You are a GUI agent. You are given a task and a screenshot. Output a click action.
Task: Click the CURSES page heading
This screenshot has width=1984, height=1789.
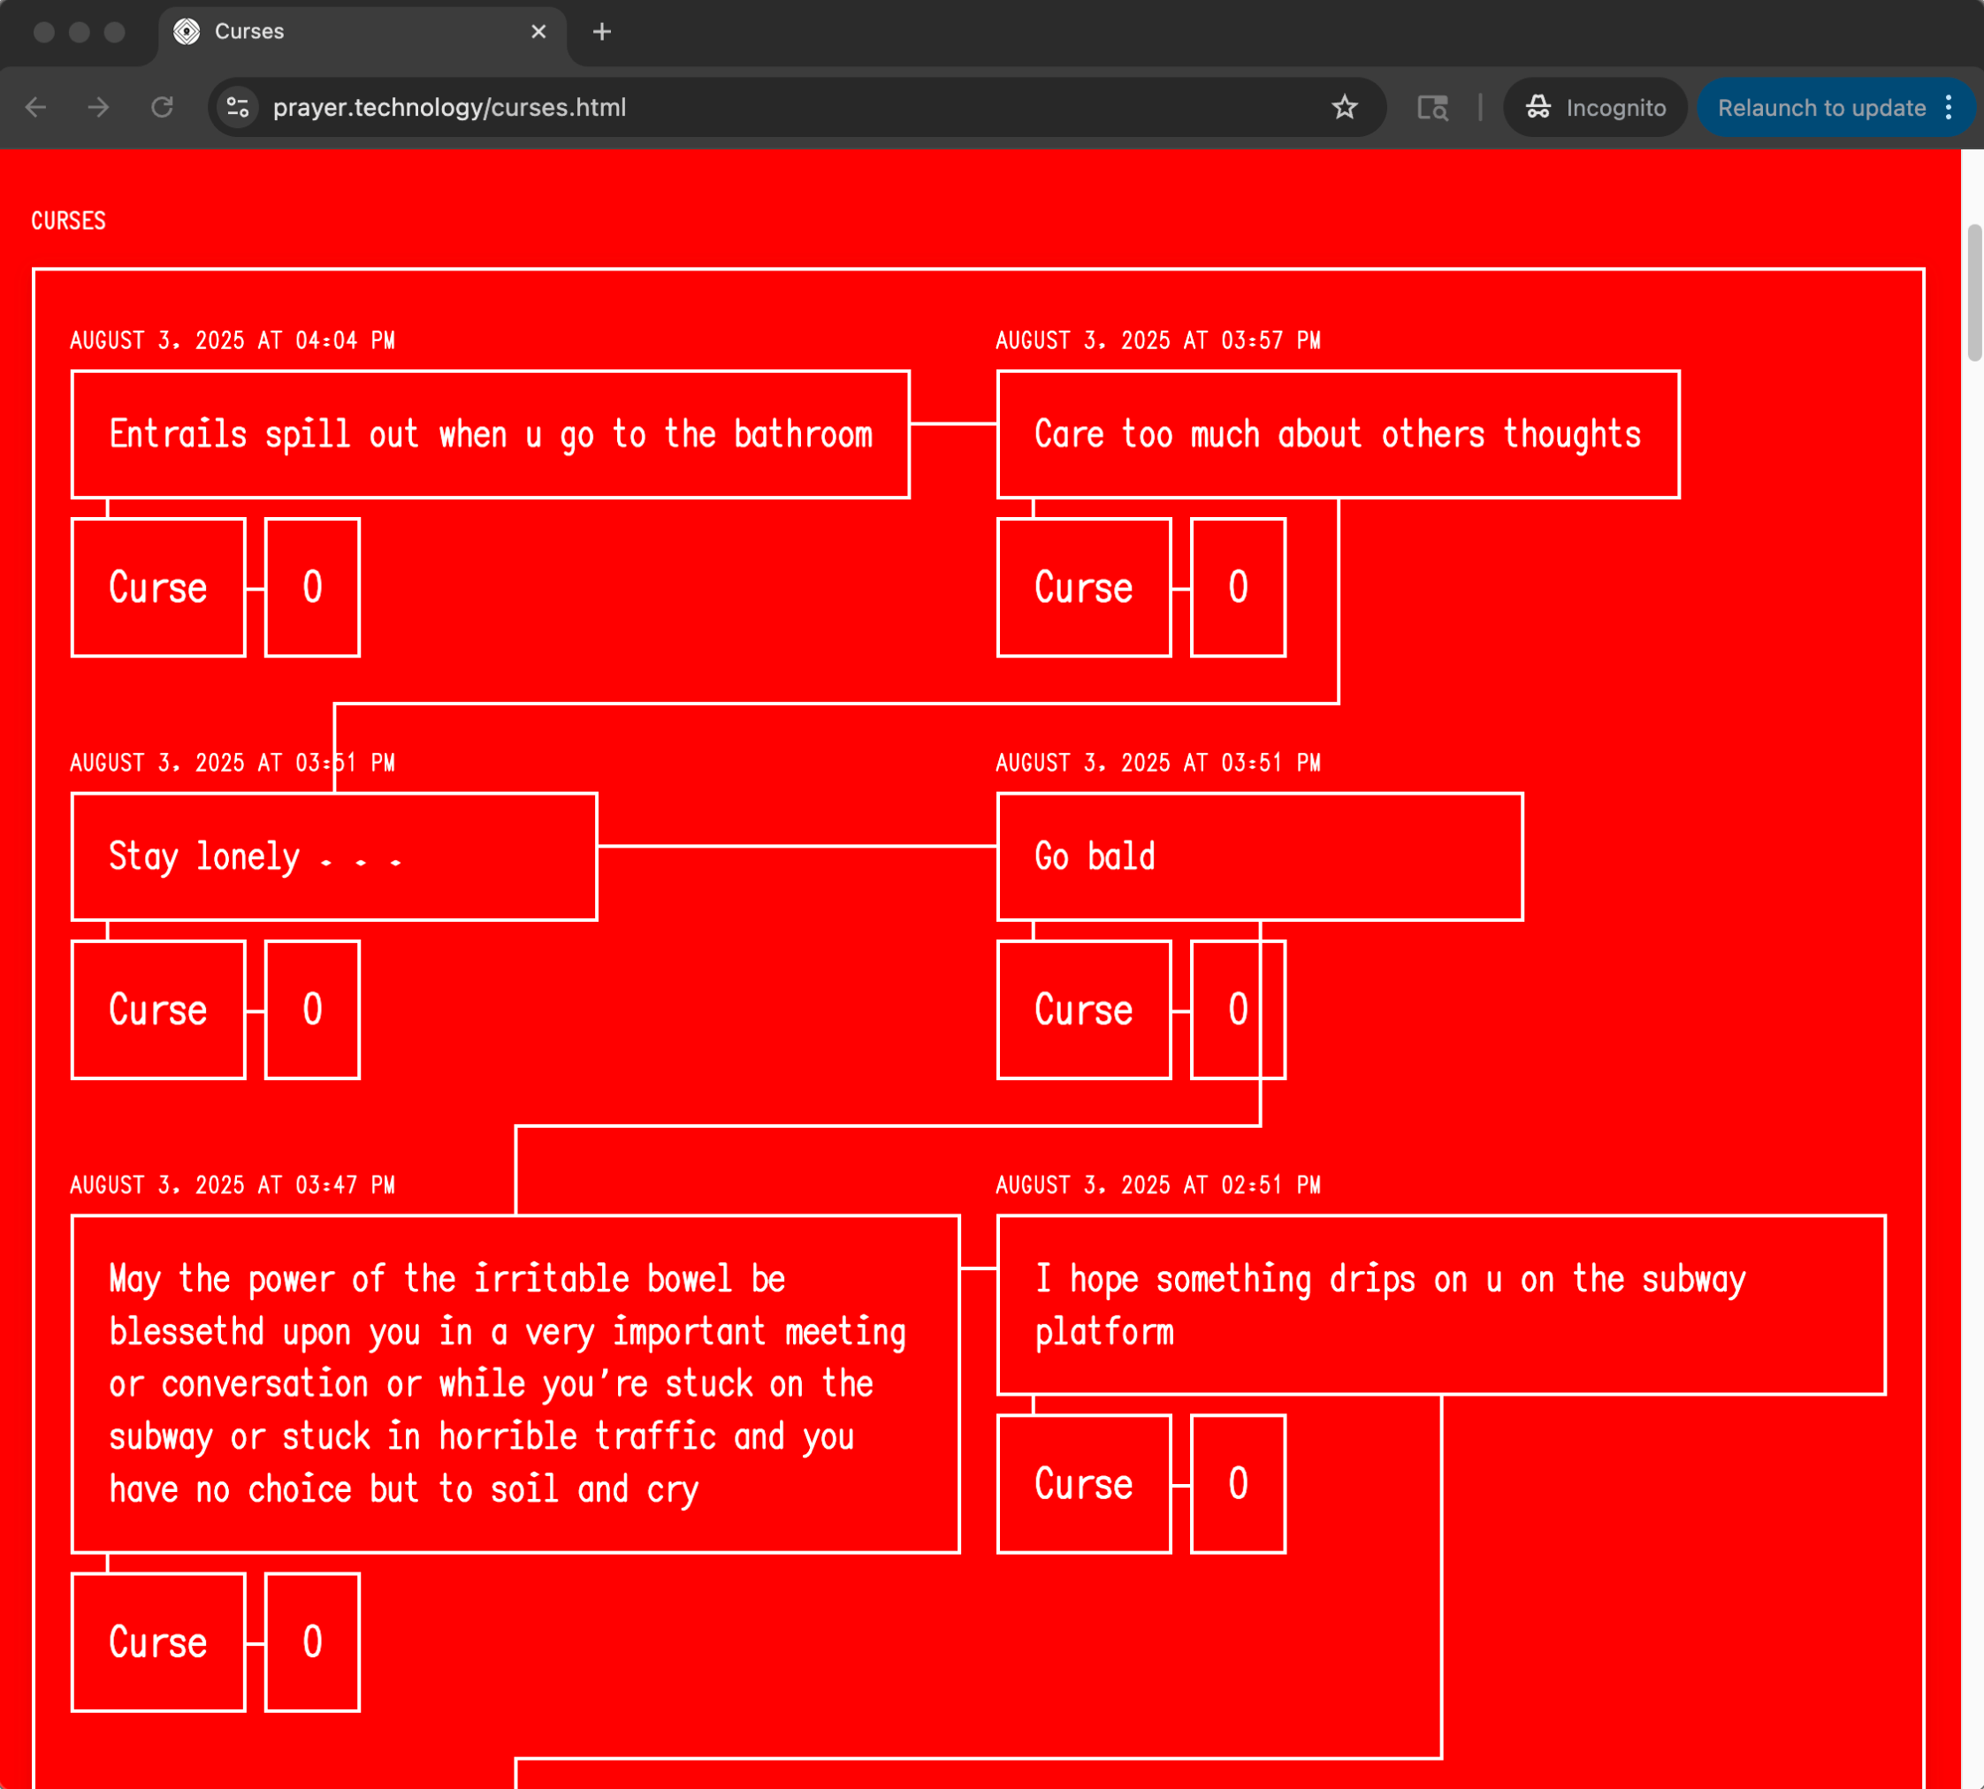tap(68, 220)
